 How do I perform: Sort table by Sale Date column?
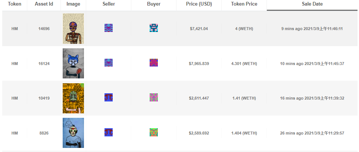tap(312, 4)
